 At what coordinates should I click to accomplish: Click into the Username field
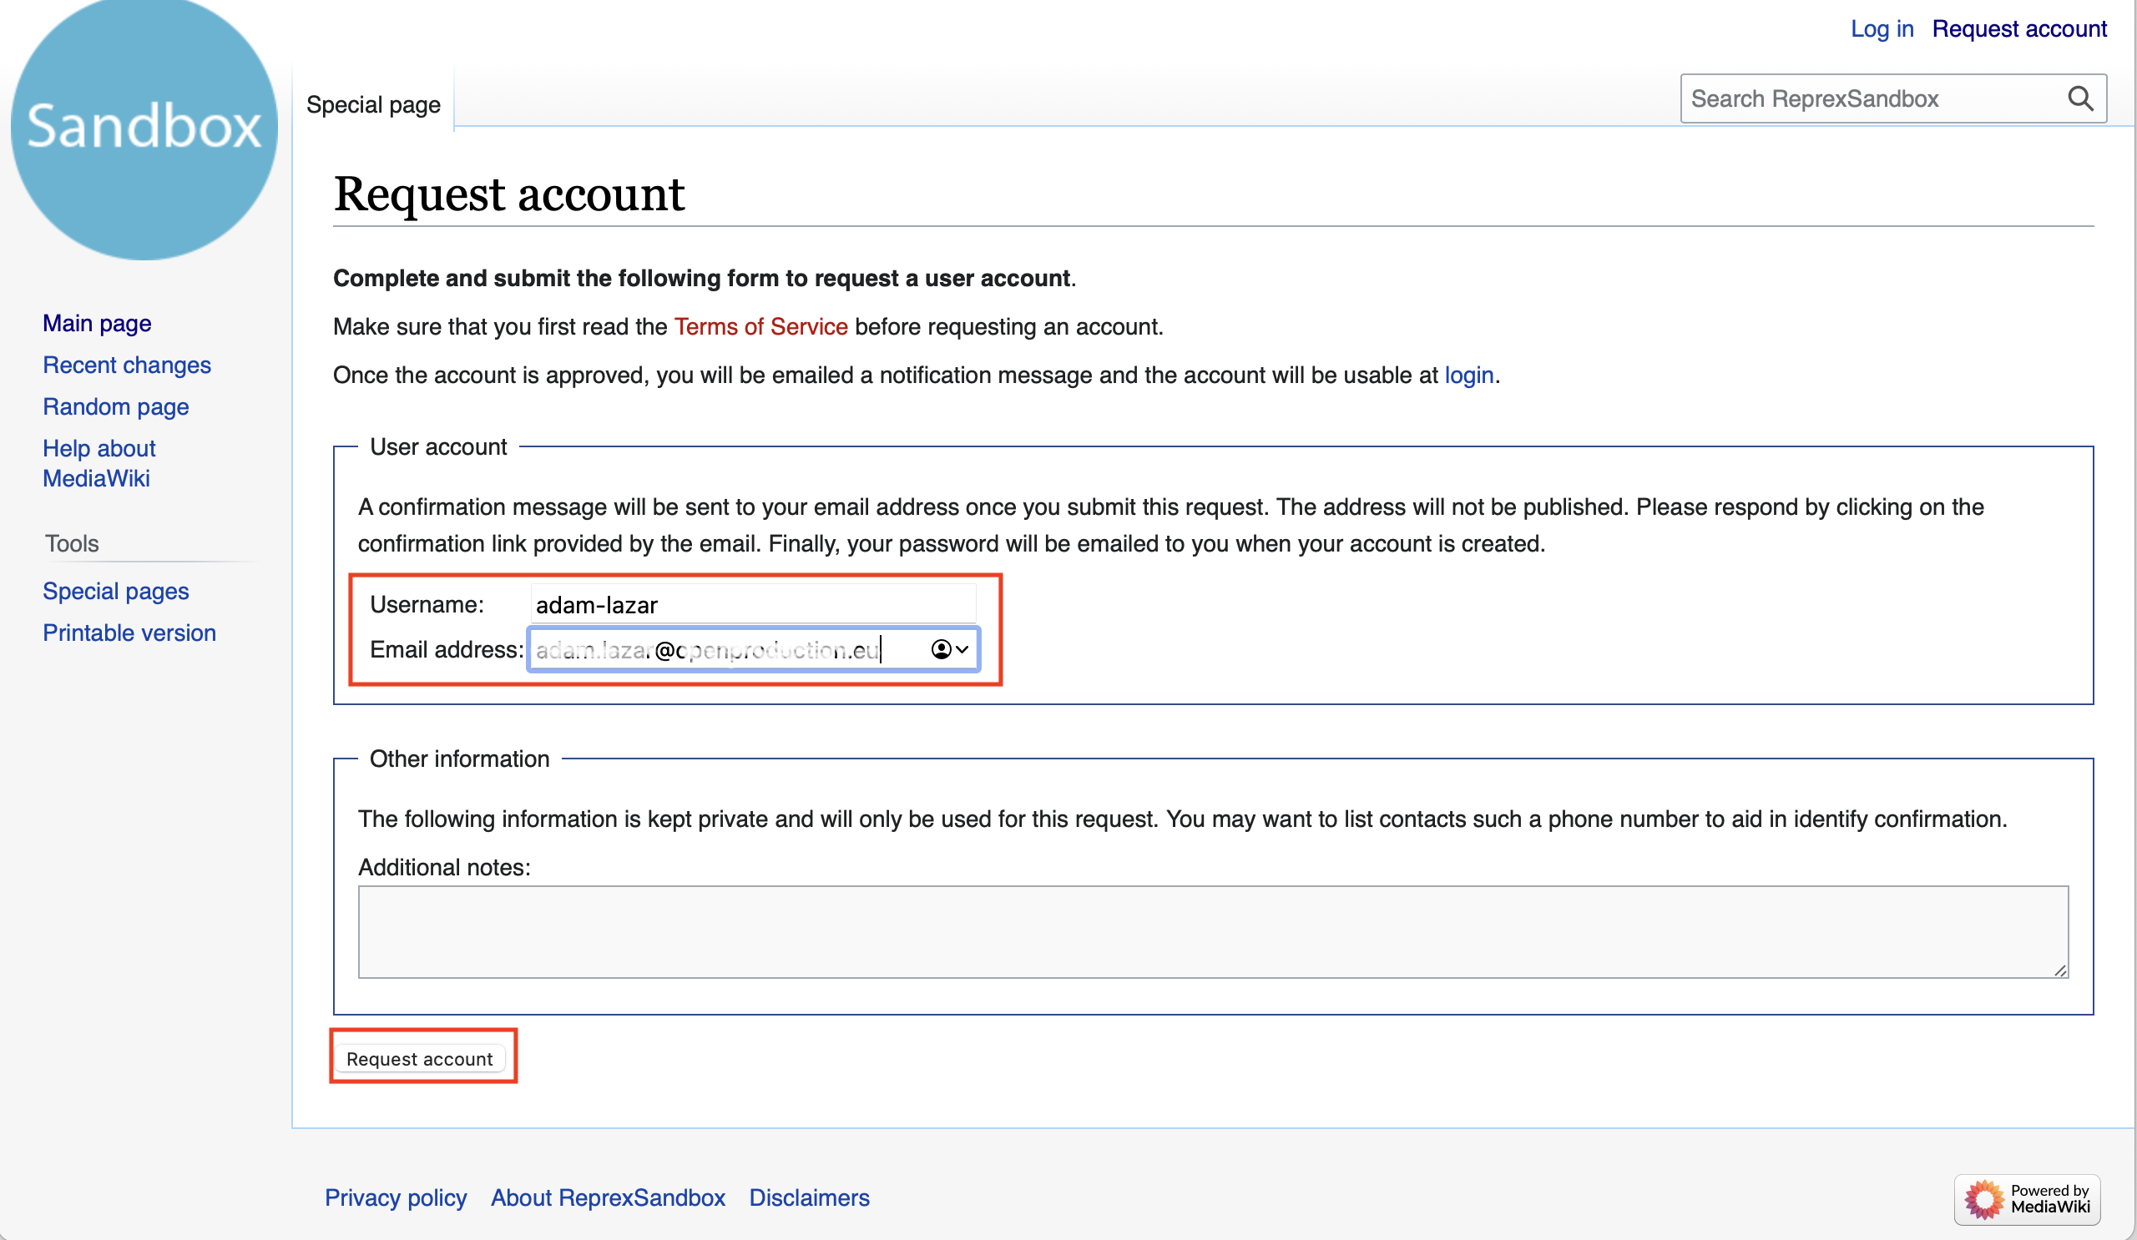(x=753, y=604)
